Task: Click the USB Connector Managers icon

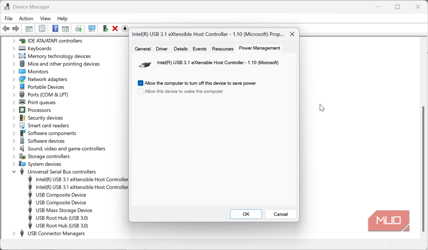Action: pyautogui.click(x=22, y=233)
